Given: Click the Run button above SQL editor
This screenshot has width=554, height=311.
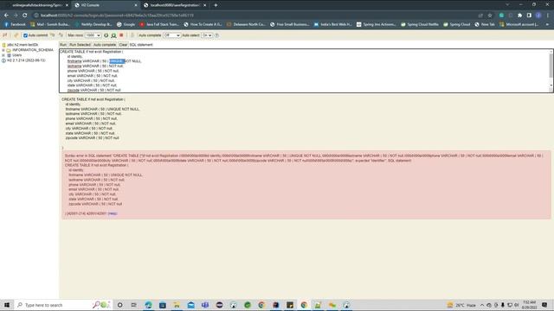Looking at the screenshot, I should [63, 45].
